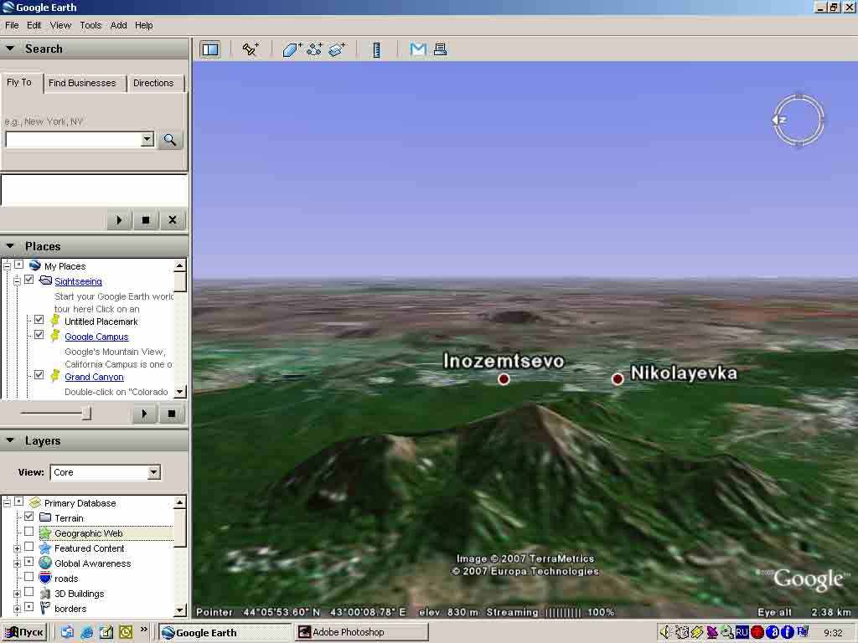Click the 3D Buildings icon
This screenshot has width=858, height=643.
pyautogui.click(x=45, y=594)
